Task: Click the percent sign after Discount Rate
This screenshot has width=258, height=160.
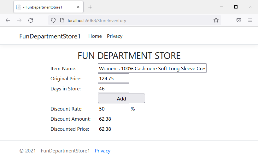Action: [133, 109]
